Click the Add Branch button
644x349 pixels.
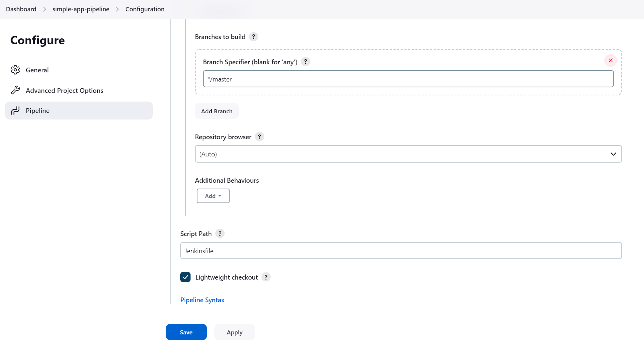[x=216, y=111]
